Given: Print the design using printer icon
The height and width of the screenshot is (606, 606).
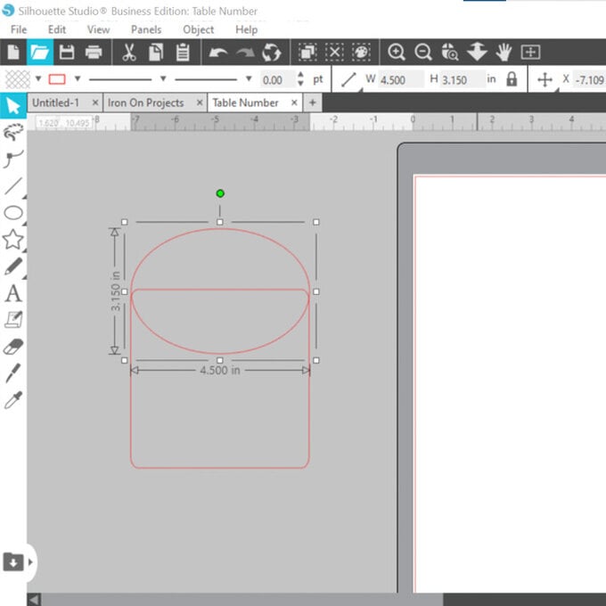Looking at the screenshot, I should click(94, 52).
